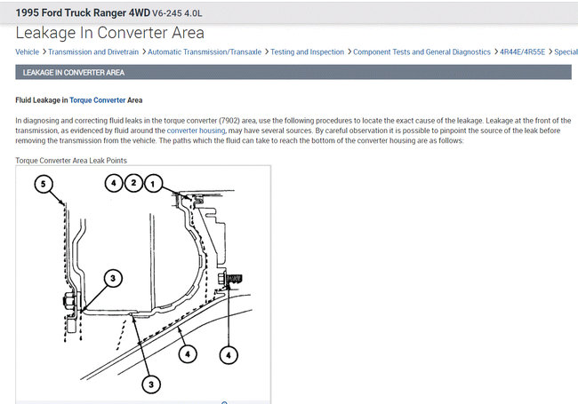Screen dimensions: 578x404
Task: Click the Torque Converter Area Leak Points caption
Action: tap(71, 161)
